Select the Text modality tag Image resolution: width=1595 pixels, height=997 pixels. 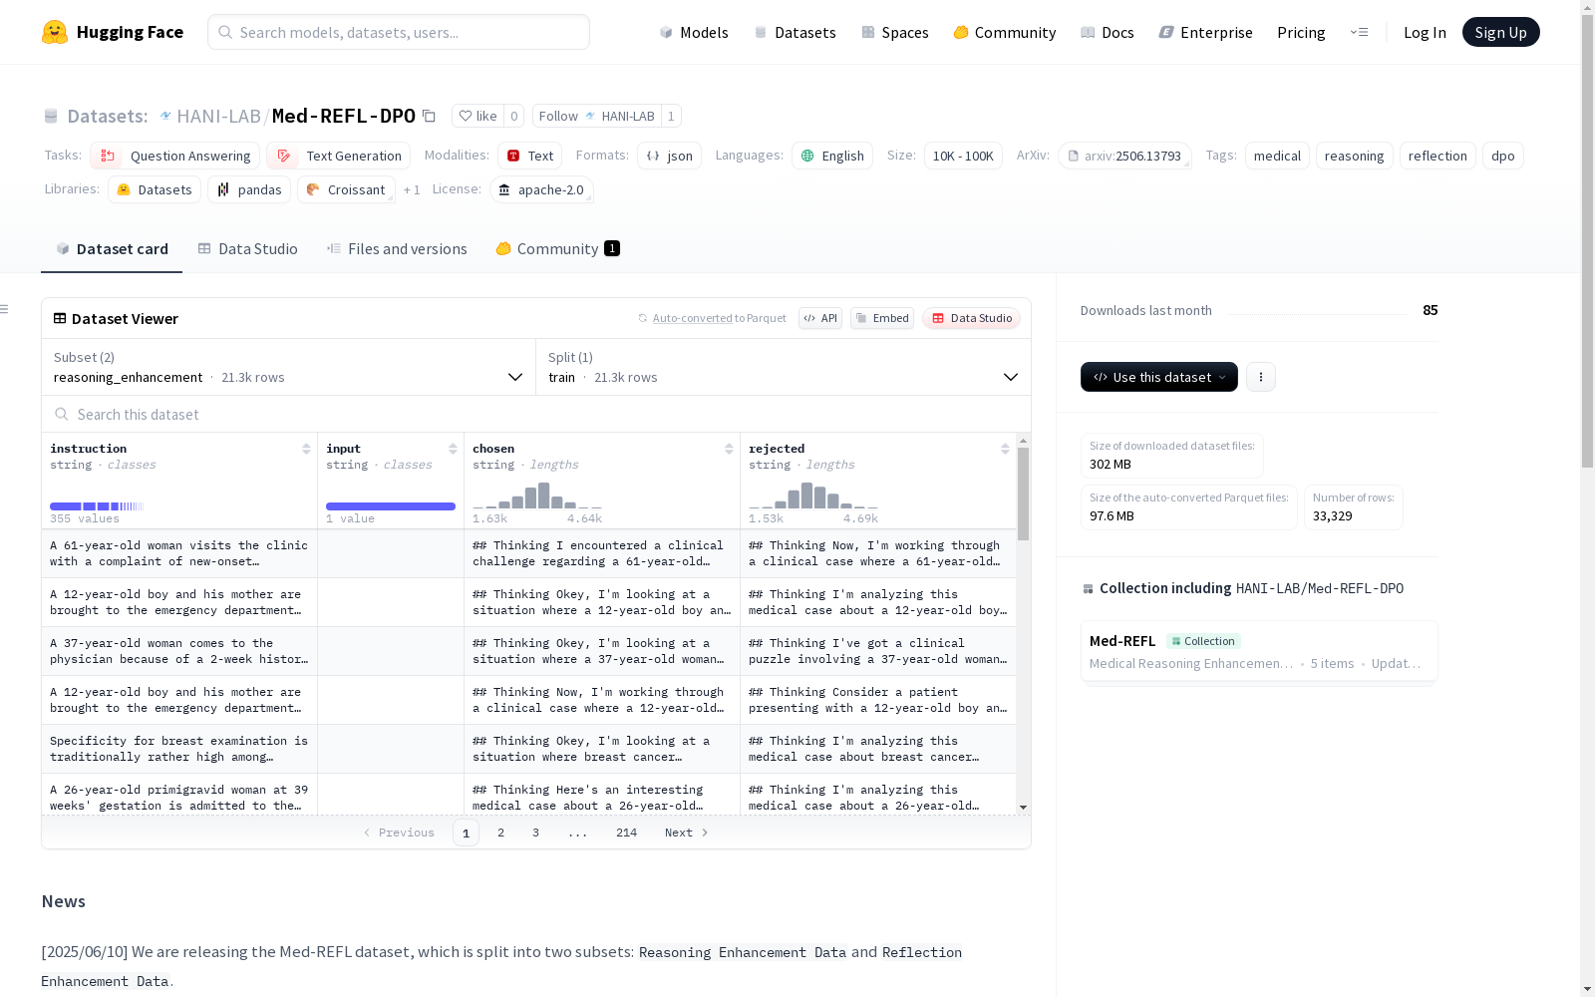[530, 156]
